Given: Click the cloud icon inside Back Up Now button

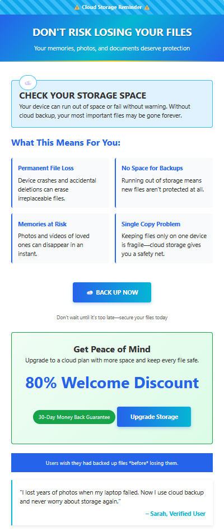Looking at the screenshot, I should [x=90, y=292].
